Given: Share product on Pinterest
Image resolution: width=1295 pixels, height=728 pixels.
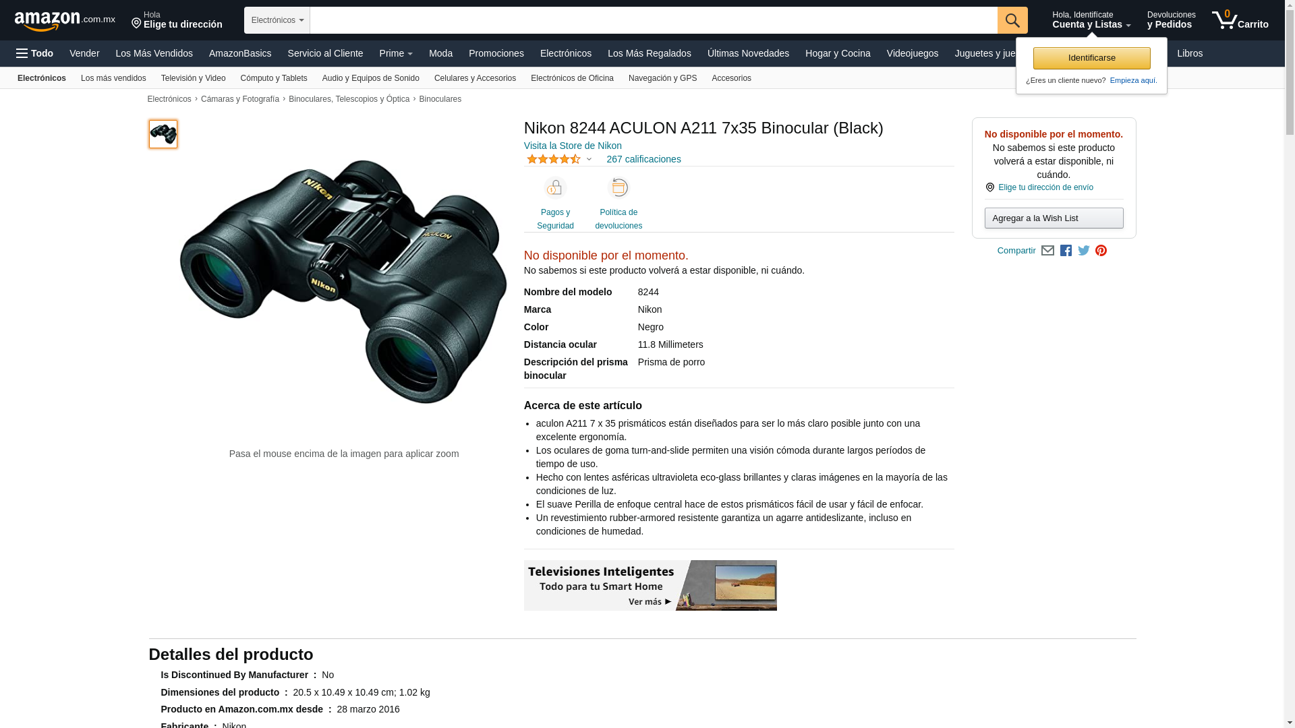Looking at the screenshot, I should pos(1101,251).
